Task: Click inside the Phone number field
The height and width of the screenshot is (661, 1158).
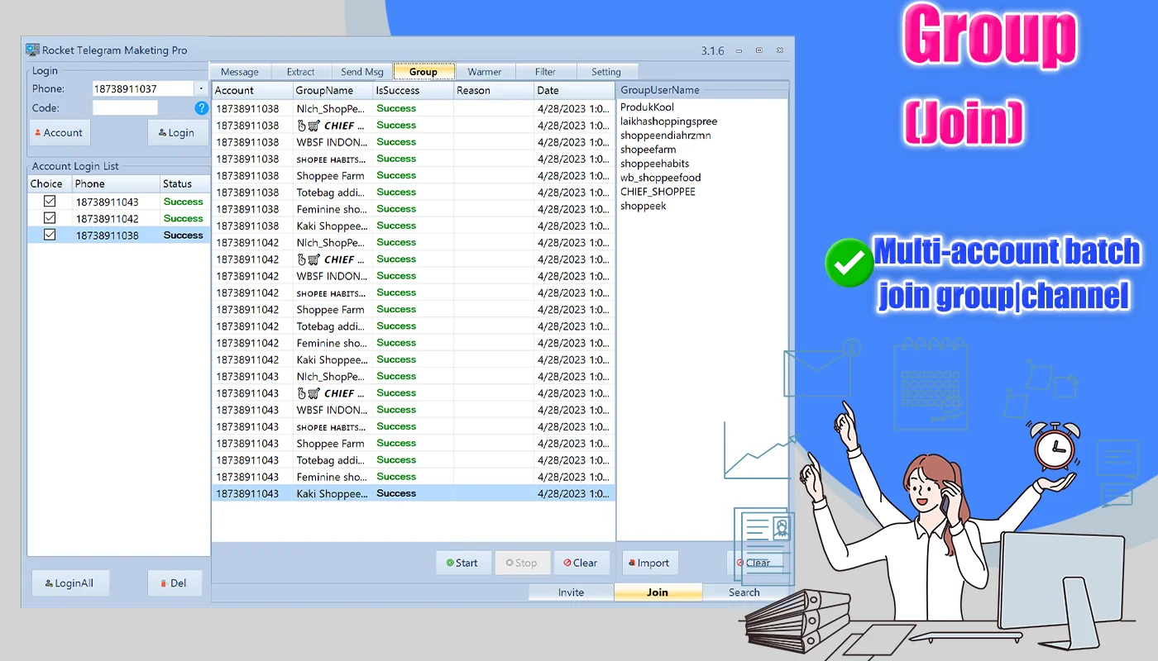Action: click(x=142, y=88)
